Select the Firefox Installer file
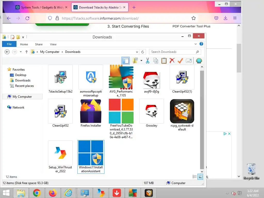 tap(91, 113)
